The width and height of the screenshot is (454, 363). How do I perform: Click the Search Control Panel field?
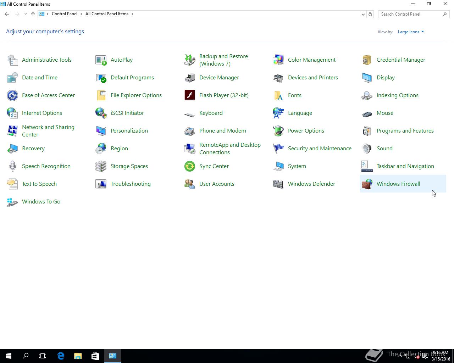pyautogui.click(x=414, y=14)
